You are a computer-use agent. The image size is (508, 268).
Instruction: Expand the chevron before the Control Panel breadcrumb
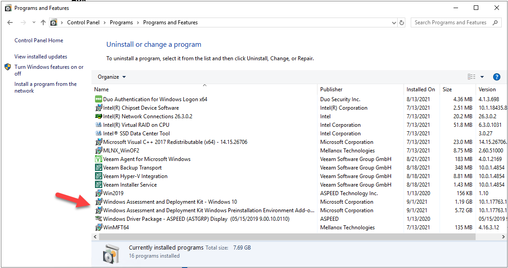point(62,22)
